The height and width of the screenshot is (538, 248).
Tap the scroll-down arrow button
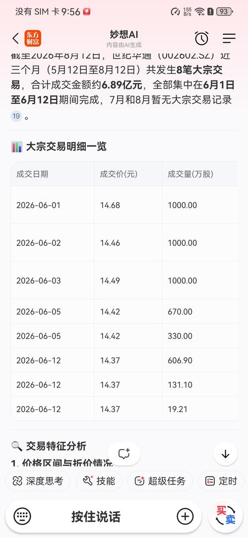click(225, 454)
